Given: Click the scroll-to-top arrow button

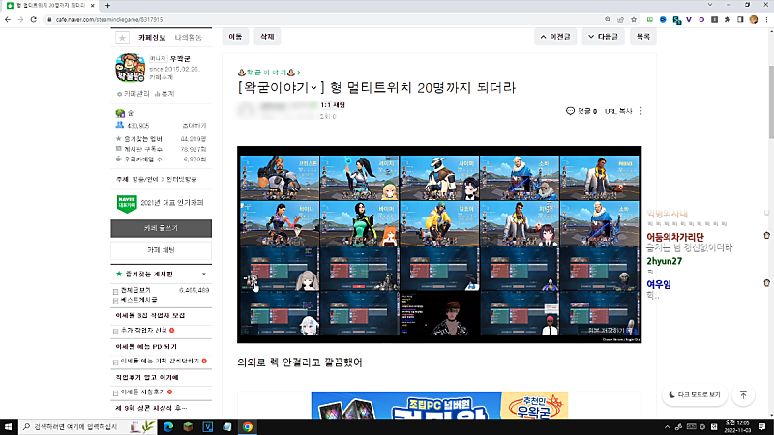Looking at the screenshot, I should tap(743, 394).
